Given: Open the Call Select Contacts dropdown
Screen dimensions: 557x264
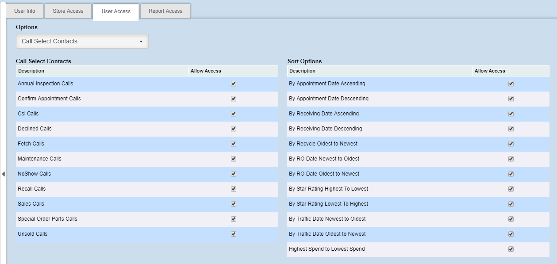Looking at the screenshot, I should point(82,41).
